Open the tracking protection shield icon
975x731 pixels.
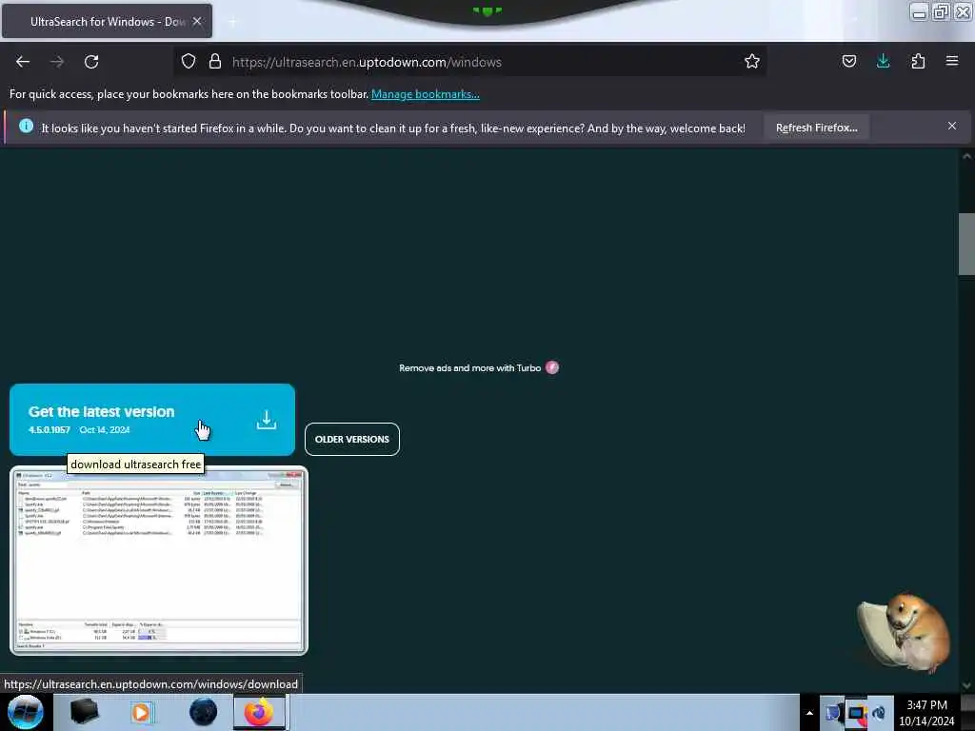click(x=189, y=61)
